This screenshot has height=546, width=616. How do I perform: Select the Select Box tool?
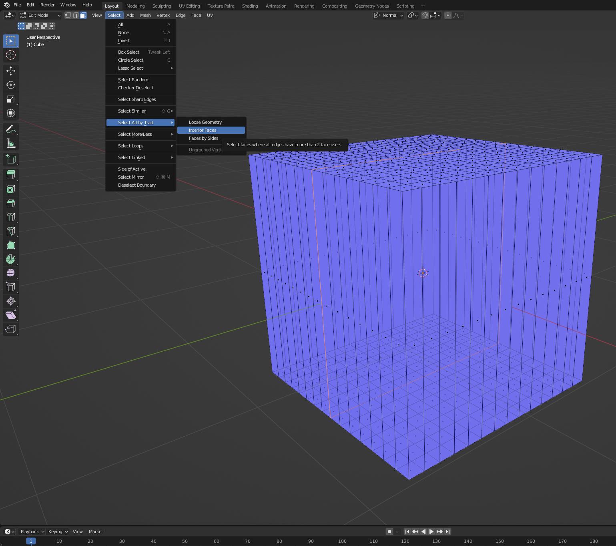point(11,41)
